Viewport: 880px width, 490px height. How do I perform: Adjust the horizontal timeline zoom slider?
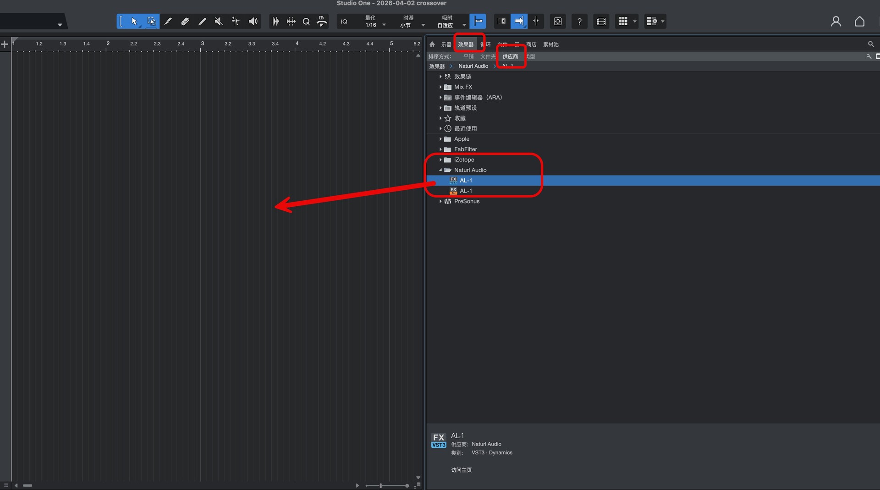click(381, 485)
